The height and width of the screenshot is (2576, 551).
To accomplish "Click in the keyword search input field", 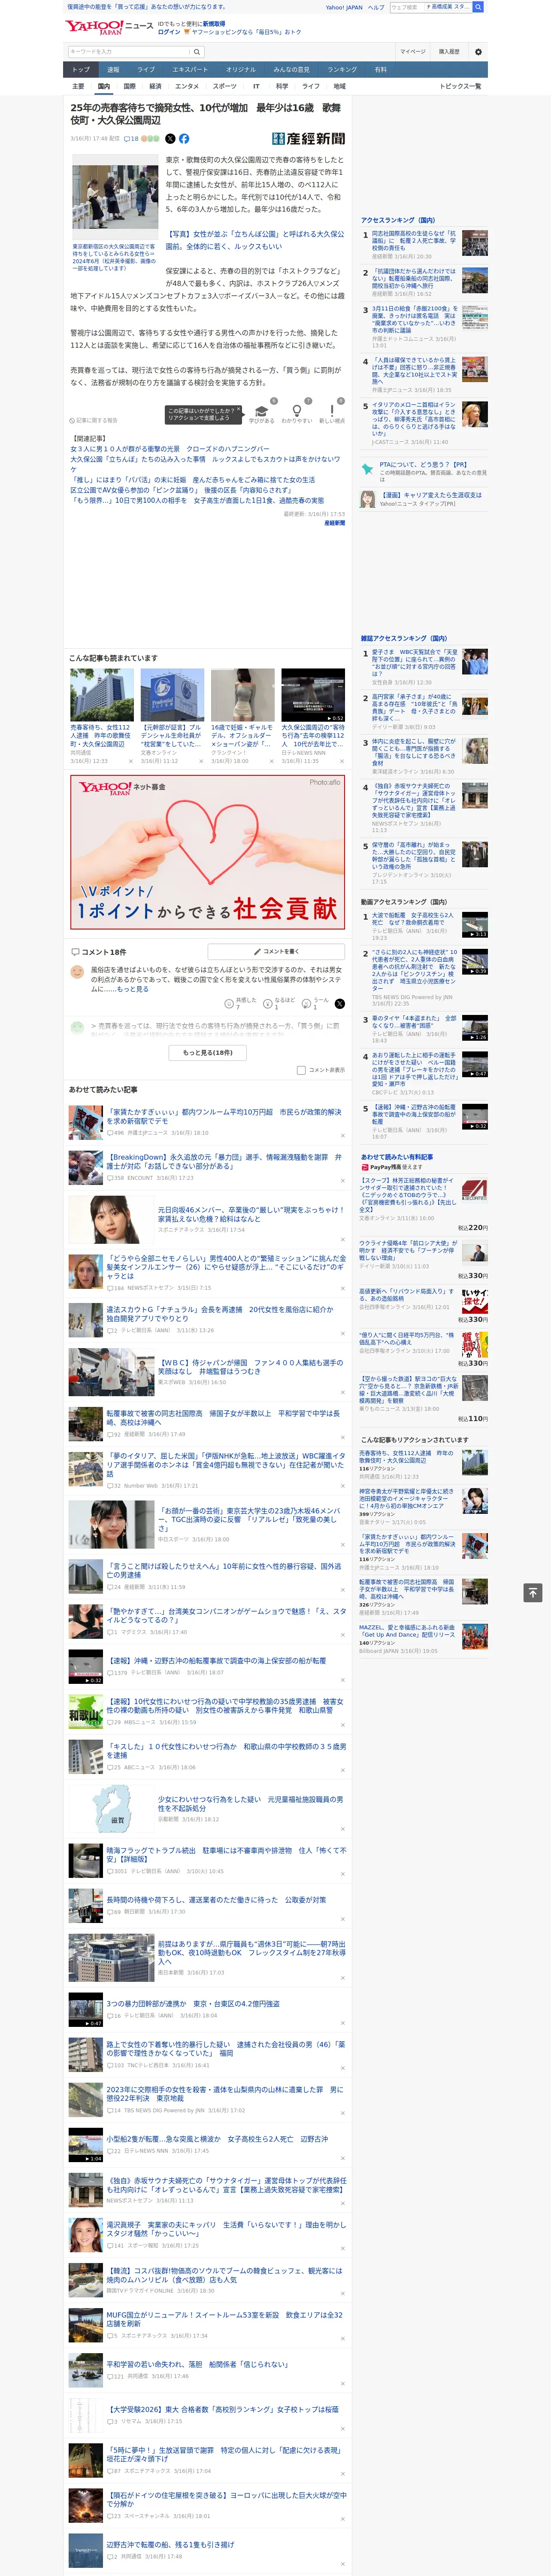I will pos(129,52).
